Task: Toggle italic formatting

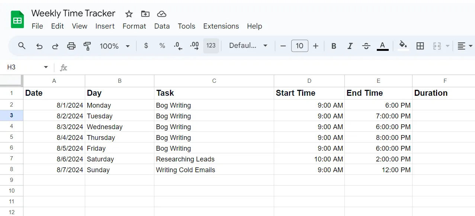Action: [x=350, y=46]
